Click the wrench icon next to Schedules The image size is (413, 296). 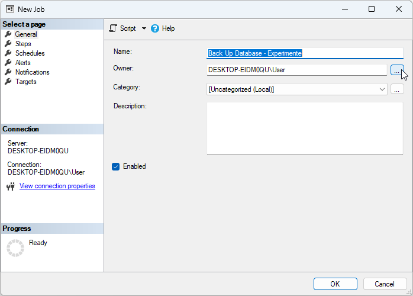pos(8,53)
